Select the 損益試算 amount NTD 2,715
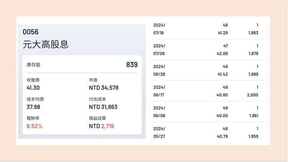This screenshot has height=162, width=288. tap(102, 126)
